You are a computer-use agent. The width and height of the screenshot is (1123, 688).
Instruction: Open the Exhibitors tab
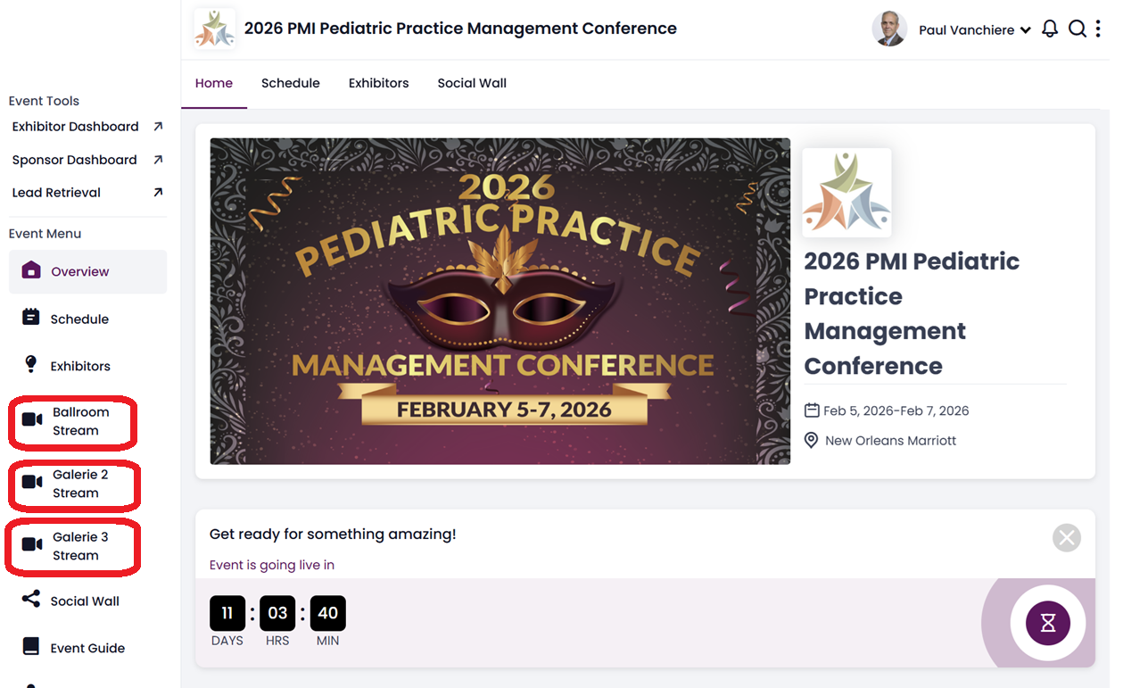point(378,83)
